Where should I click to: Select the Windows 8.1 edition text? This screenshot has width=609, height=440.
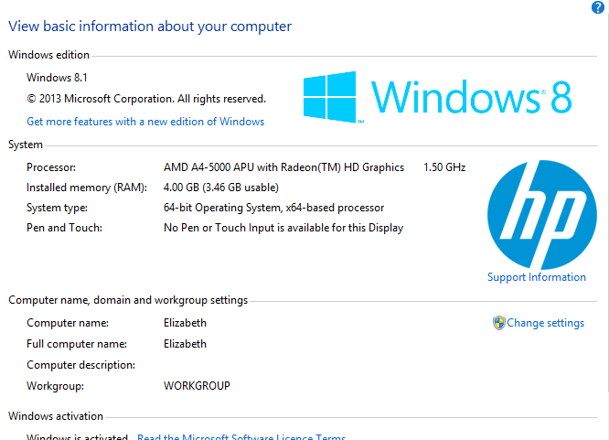[57, 78]
